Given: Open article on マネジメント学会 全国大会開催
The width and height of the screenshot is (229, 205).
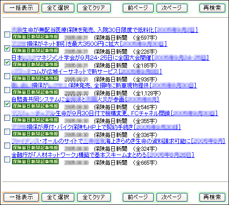Looking at the screenshot, I should (110, 58).
